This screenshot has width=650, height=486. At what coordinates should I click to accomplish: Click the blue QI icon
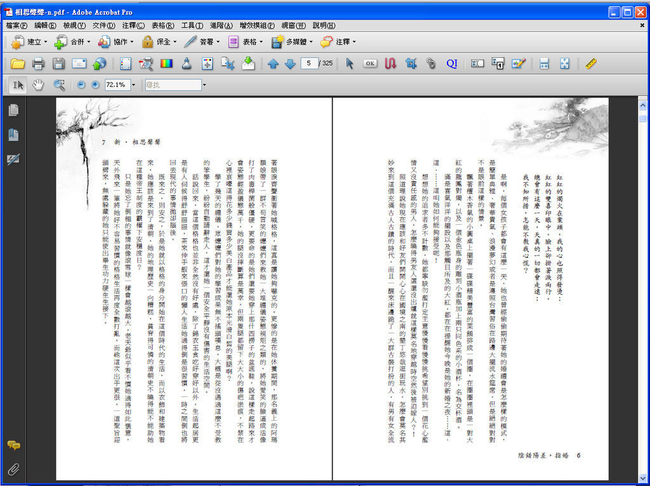(452, 64)
